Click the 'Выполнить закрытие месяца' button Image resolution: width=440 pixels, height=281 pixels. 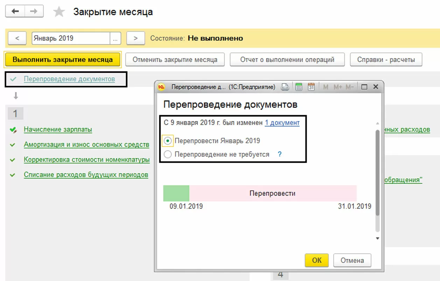pyautogui.click(x=63, y=59)
